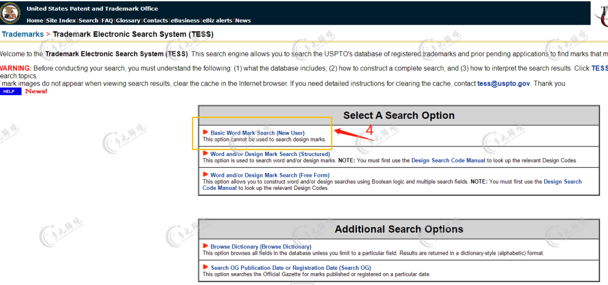Screen dimensions: 608x285
Task: Open Word and/or Design Mark Search (Structured)
Action: click(270, 154)
